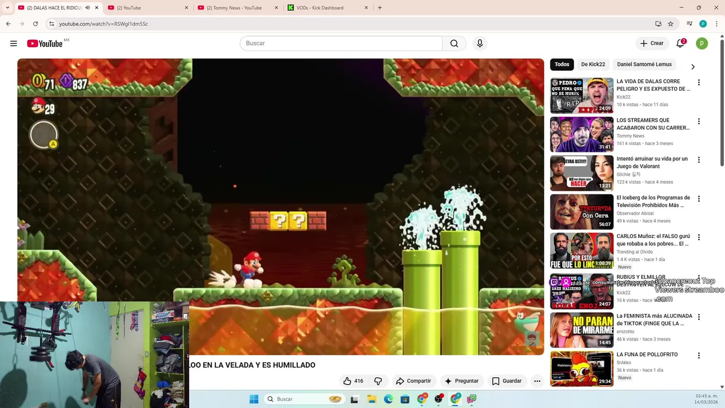Select the De Kick22 filter chip

(x=593, y=65)
